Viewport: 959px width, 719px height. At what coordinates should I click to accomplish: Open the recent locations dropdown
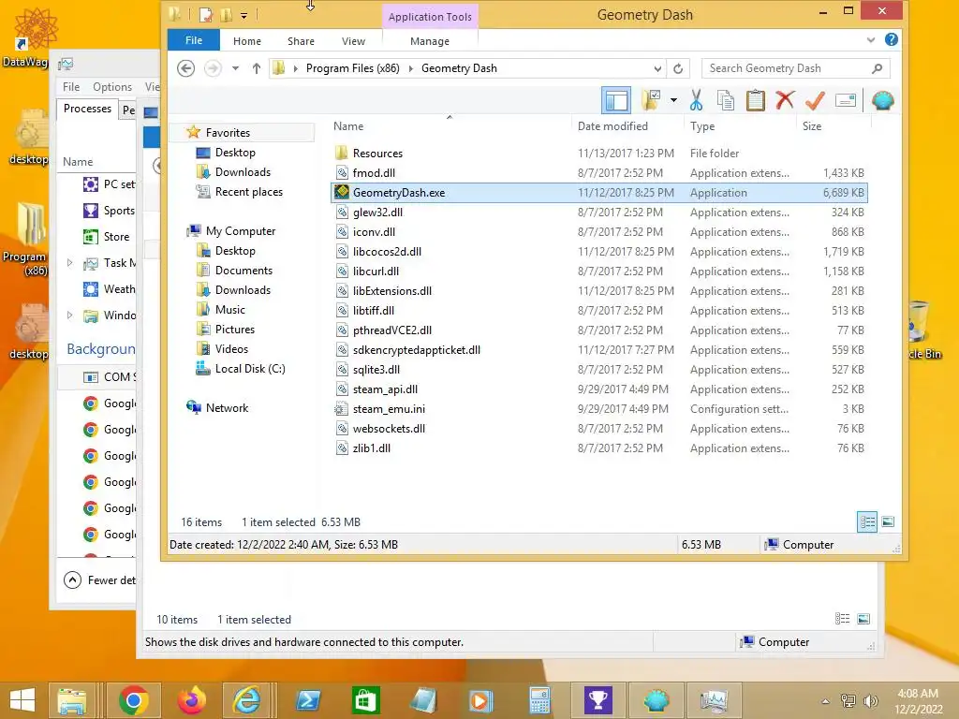click(235, 68)
